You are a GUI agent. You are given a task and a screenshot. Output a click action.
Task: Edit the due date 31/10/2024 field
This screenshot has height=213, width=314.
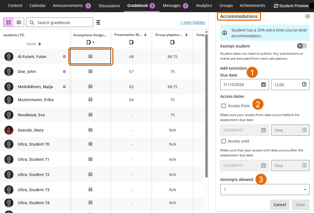coord(244,85)
